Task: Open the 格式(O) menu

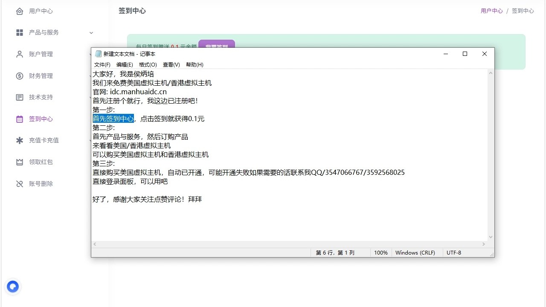Action: [x=148, y=65]
